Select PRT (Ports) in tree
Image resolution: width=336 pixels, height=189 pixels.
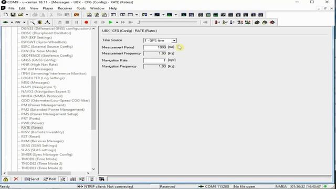pos(30,119)
